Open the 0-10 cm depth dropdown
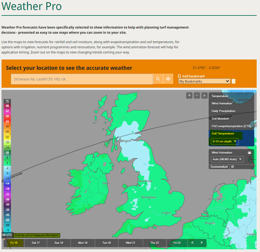 coord(225,141)
